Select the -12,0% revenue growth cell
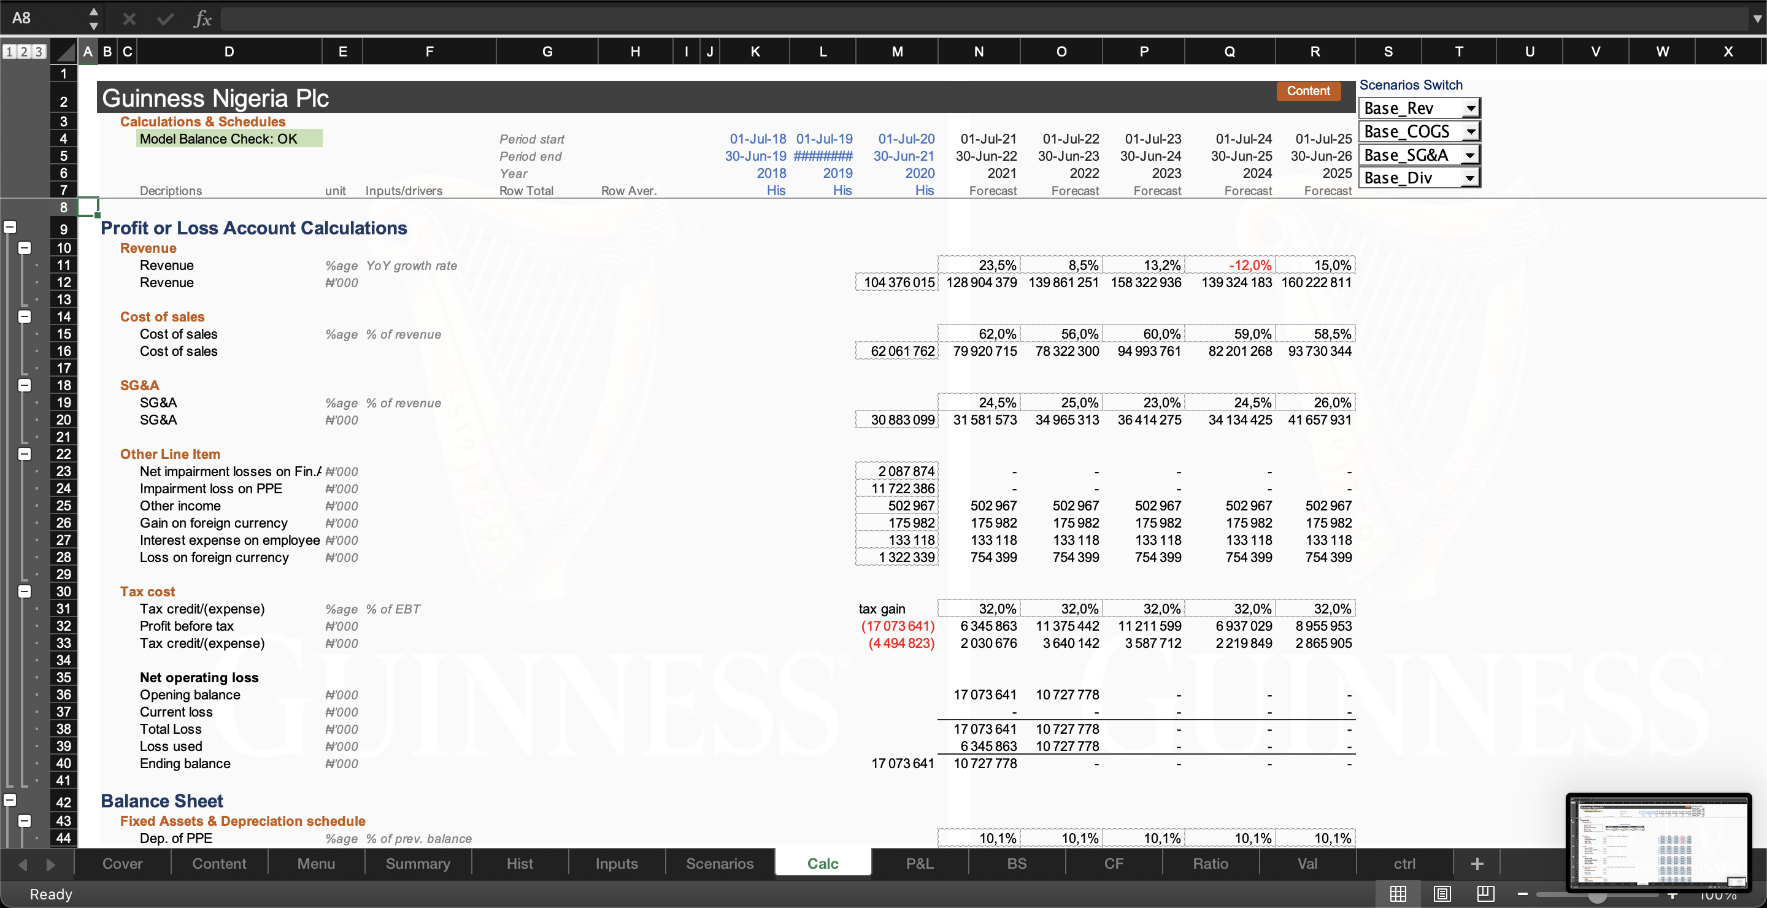 pos(1229,264)
